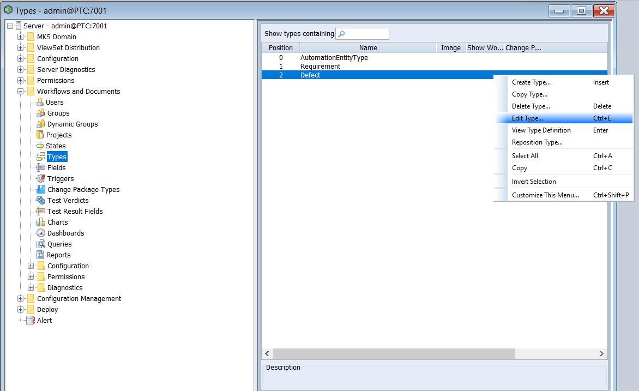The width and height of the screenshot is (639, 391).
Task: Open the Test Verdicts icon
Action: click(x=41, y=200)
